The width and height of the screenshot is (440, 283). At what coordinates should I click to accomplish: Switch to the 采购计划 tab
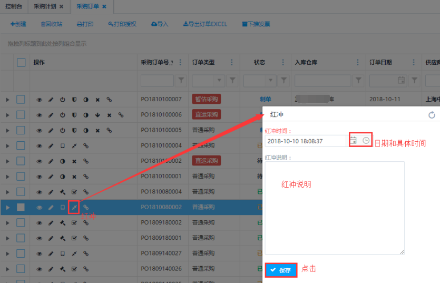(46, 6)
